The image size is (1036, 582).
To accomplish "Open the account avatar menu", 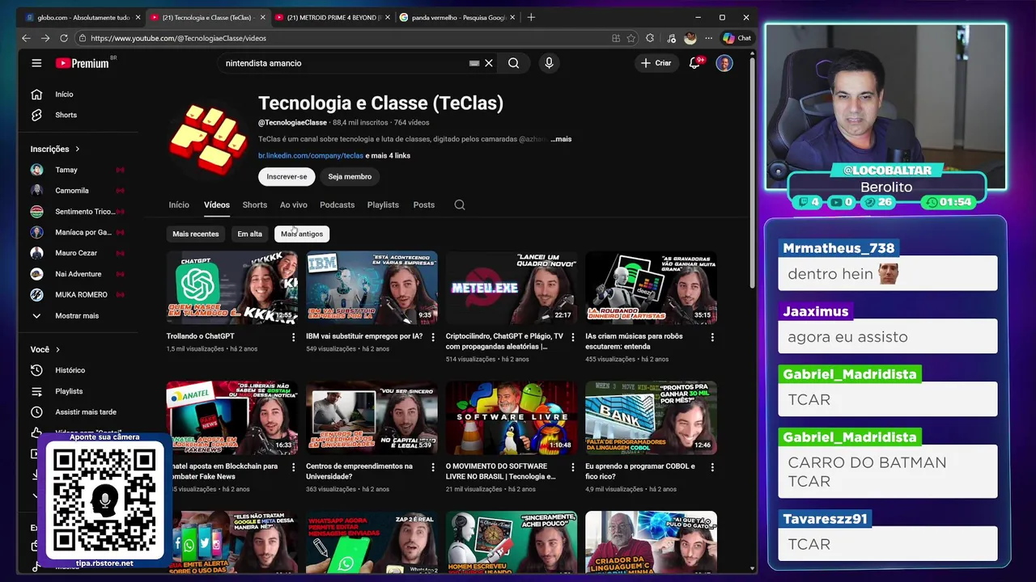I will [724, 63].
